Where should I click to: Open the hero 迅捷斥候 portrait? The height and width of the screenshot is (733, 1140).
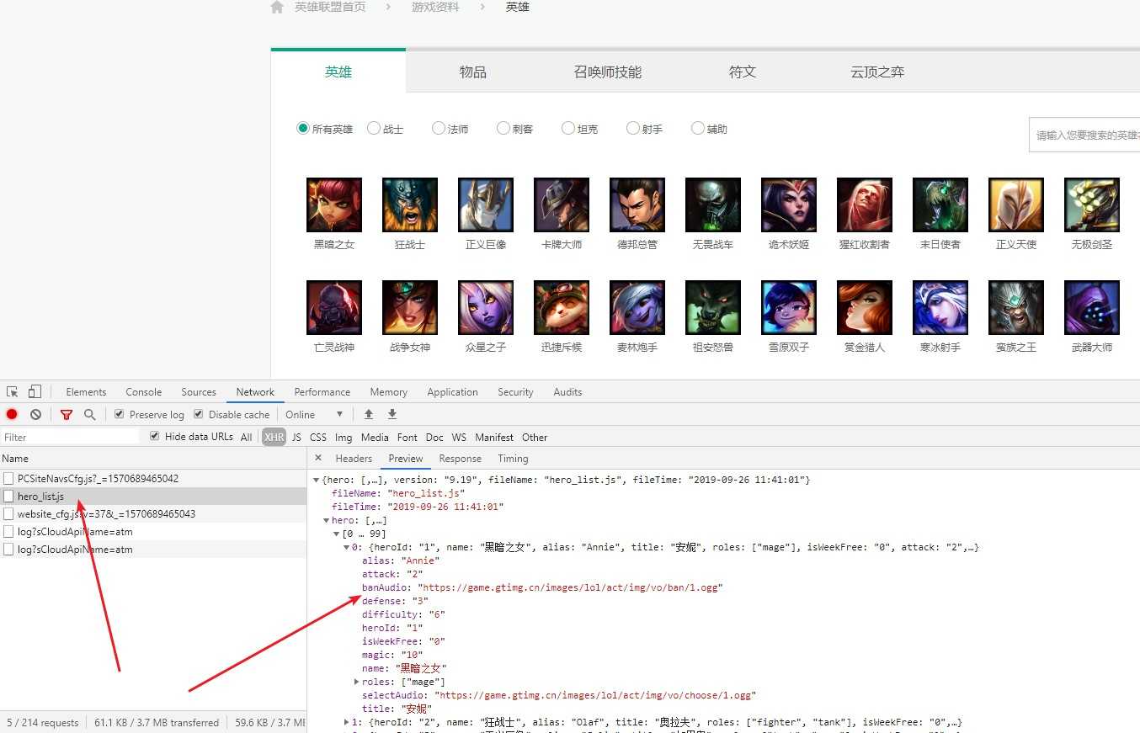click(x=562, y=307)
